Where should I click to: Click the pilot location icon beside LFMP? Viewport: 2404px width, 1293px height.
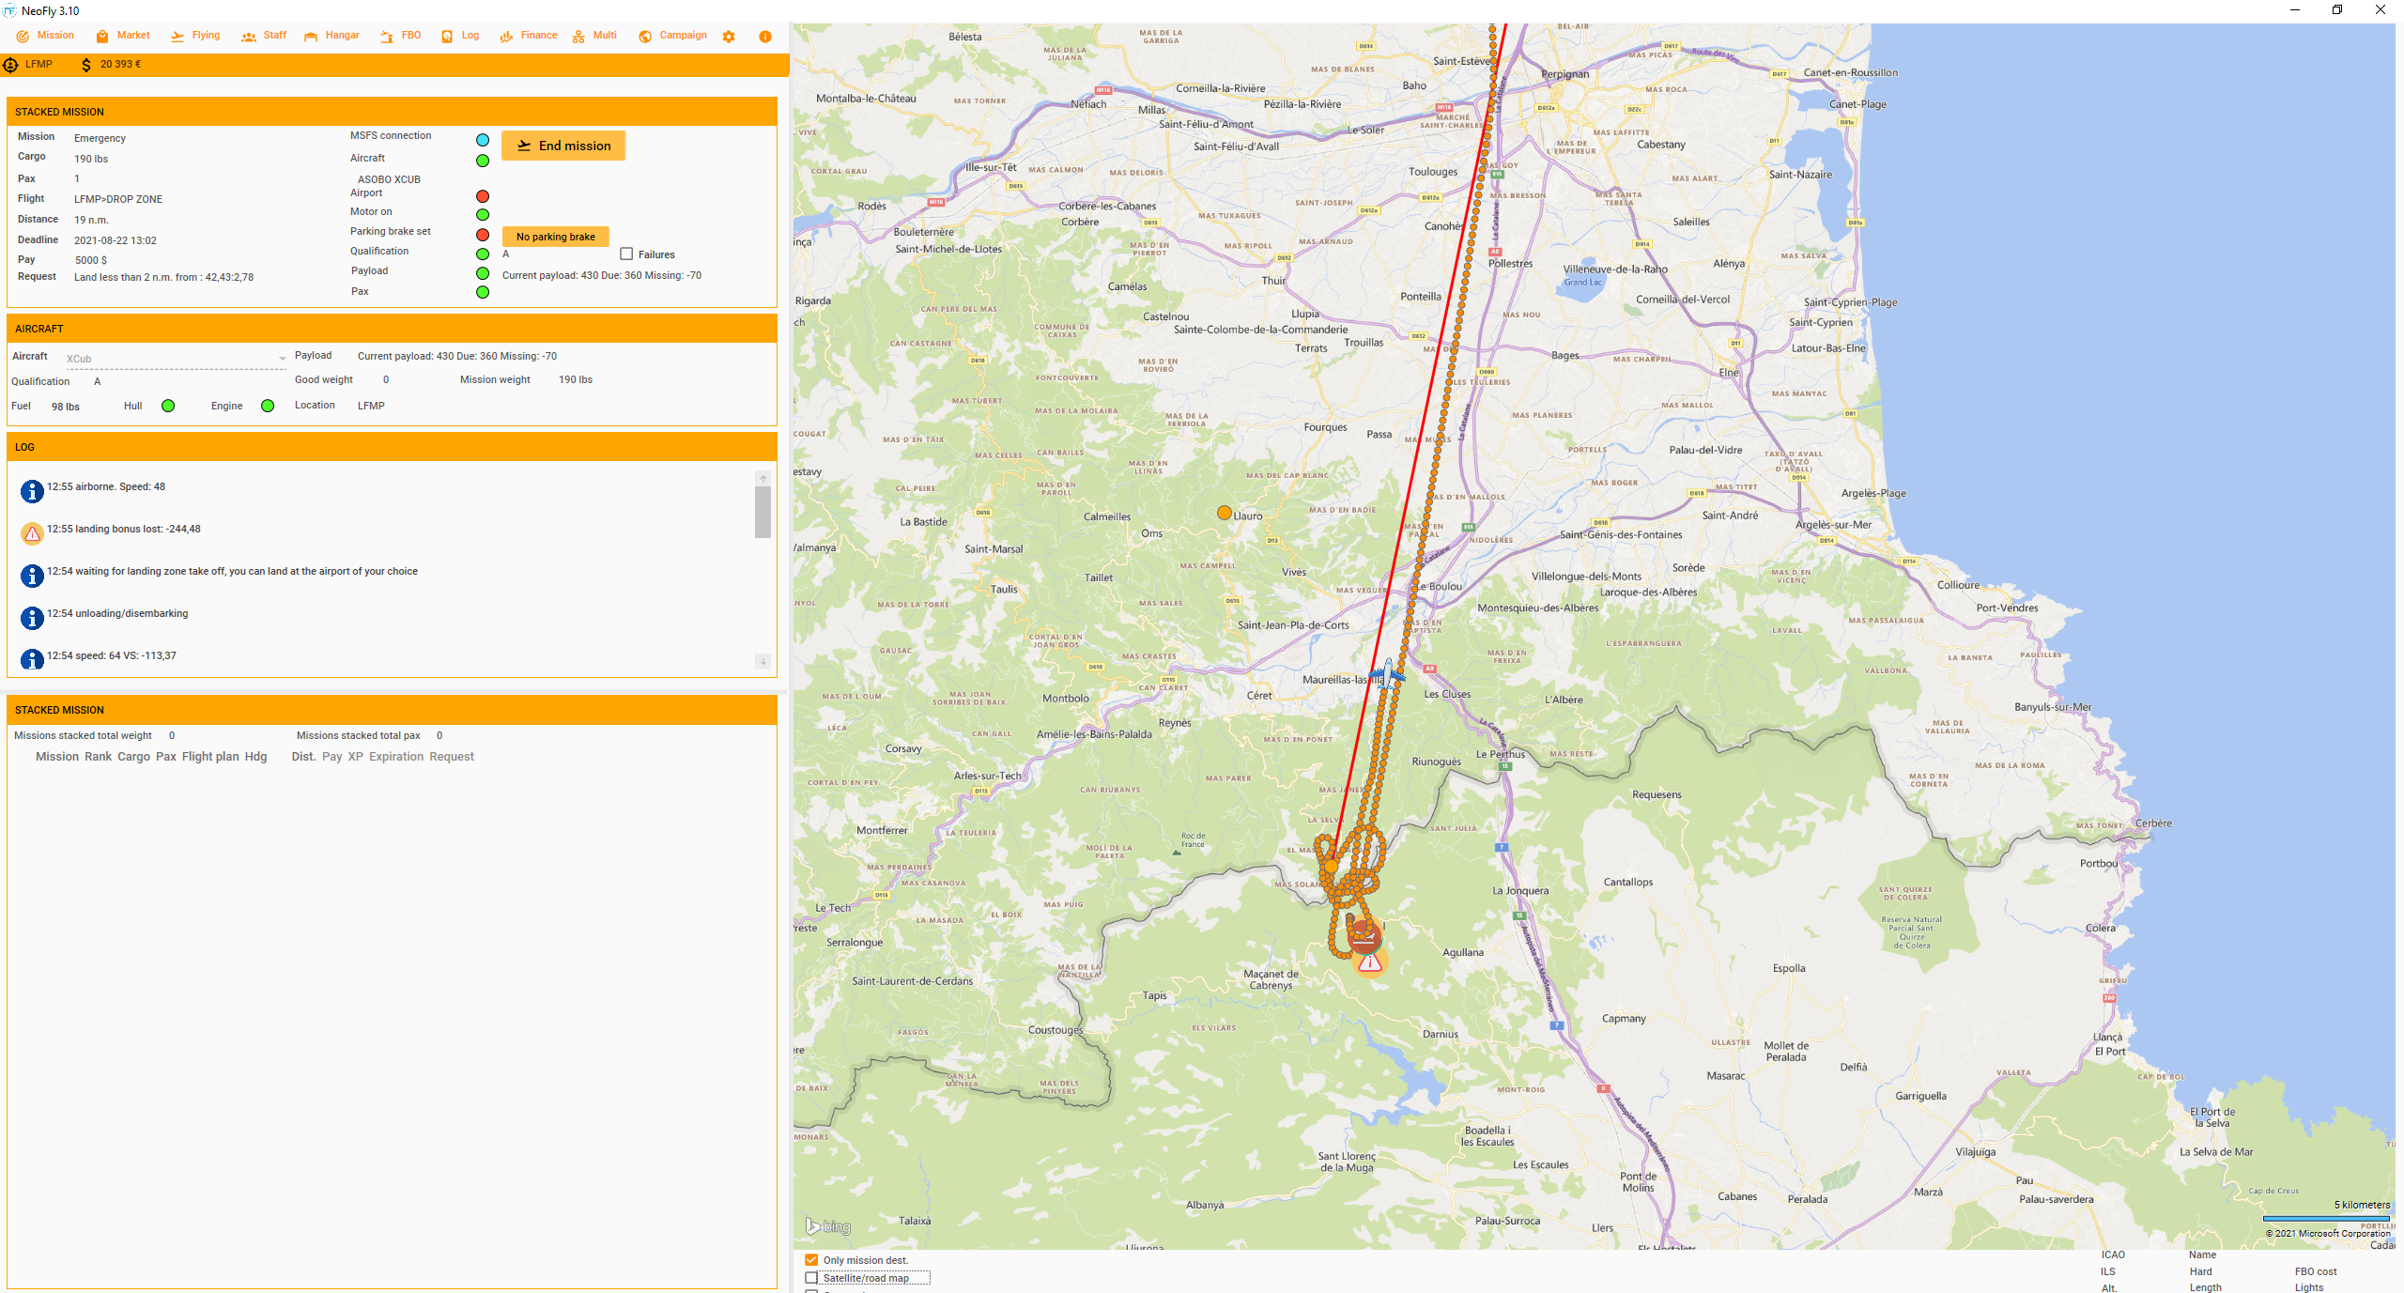[11, 65]
